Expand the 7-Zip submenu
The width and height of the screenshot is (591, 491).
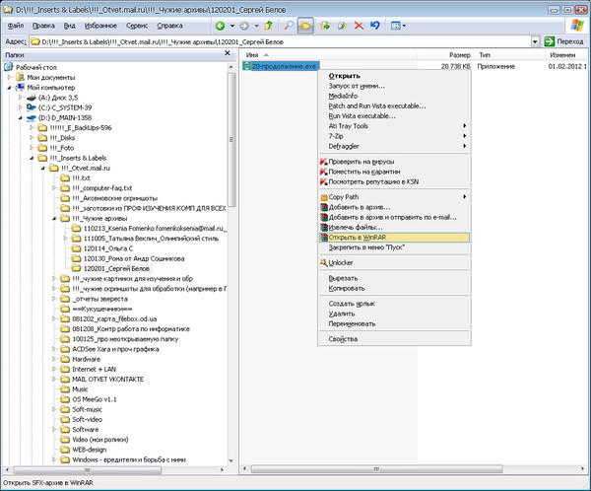[x=394, y=136]
